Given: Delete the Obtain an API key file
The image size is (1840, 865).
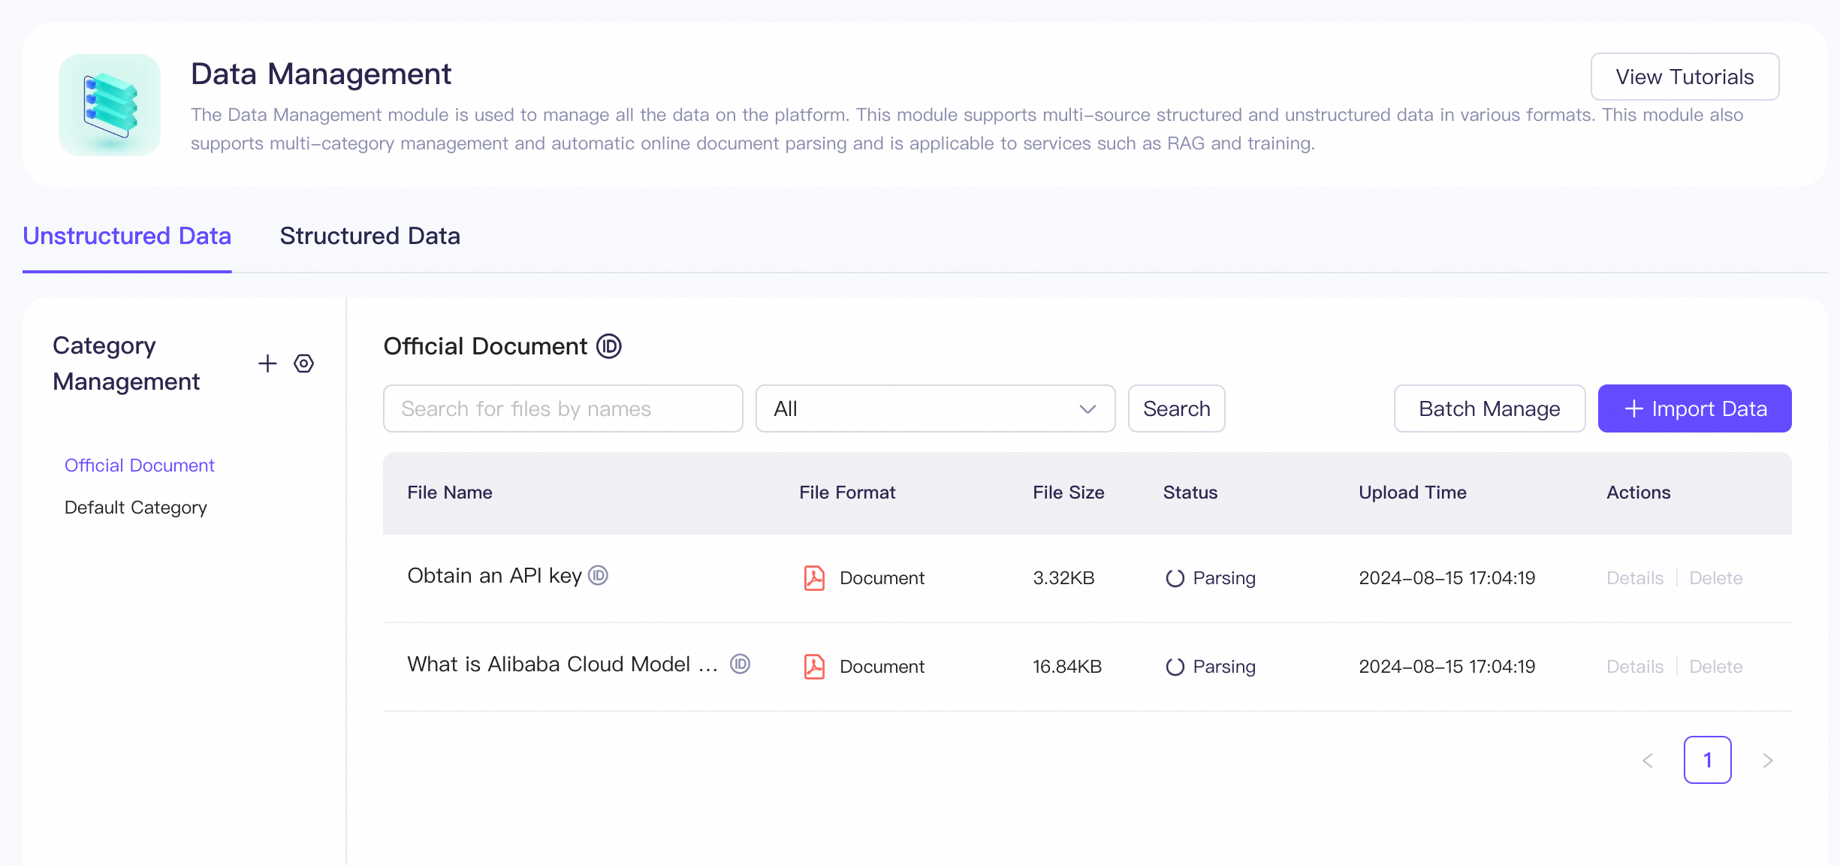Looking at the screenshot, I should 1716,578.
